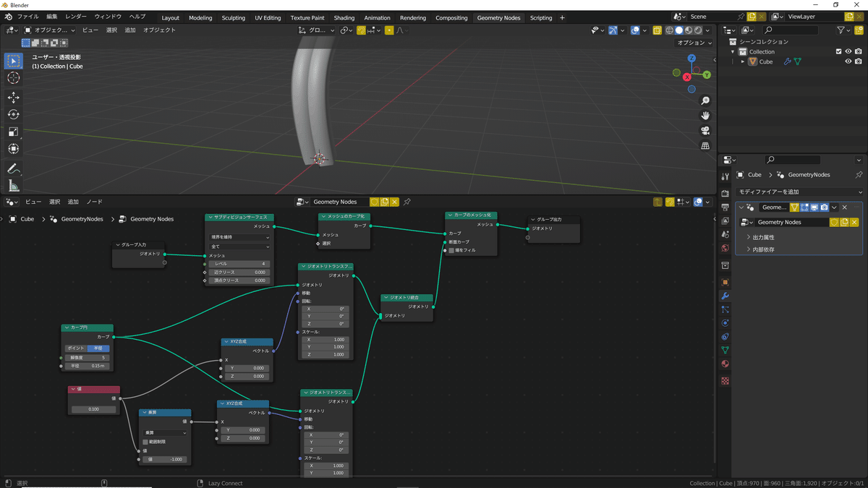Open the Object Data properties tab
The height and width of the screenshot is (488, 868).
726,351
